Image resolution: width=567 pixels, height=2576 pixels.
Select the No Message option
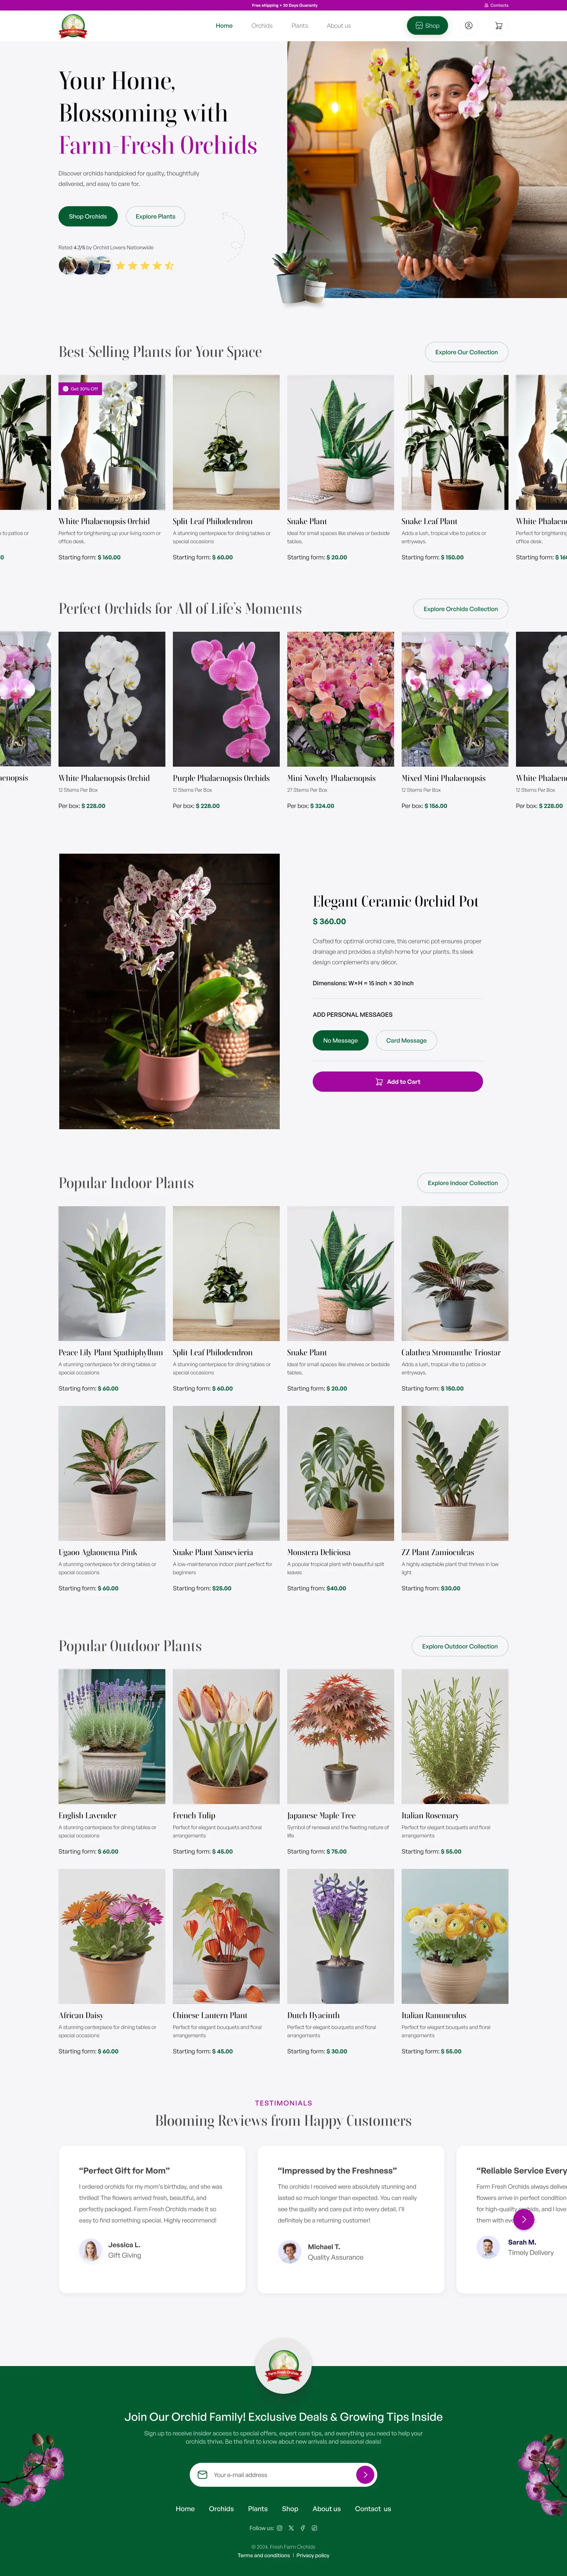coord(340,1040)
